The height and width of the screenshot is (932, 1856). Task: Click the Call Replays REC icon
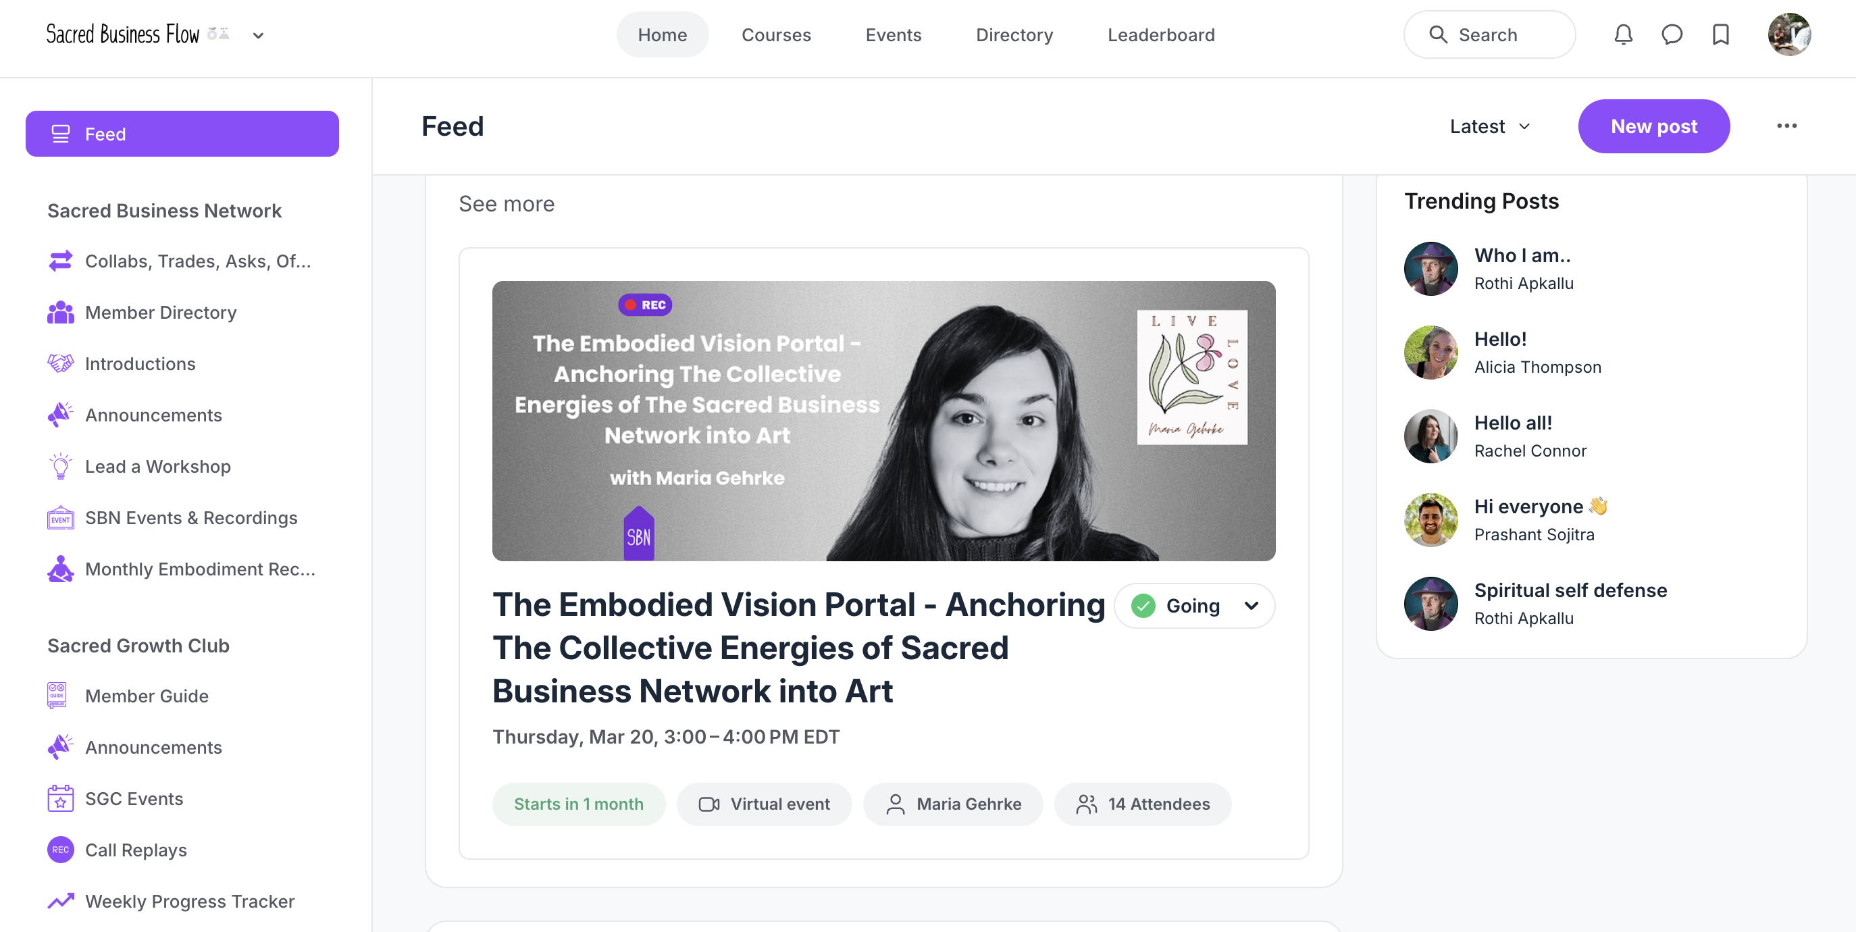tap(61, 850)
